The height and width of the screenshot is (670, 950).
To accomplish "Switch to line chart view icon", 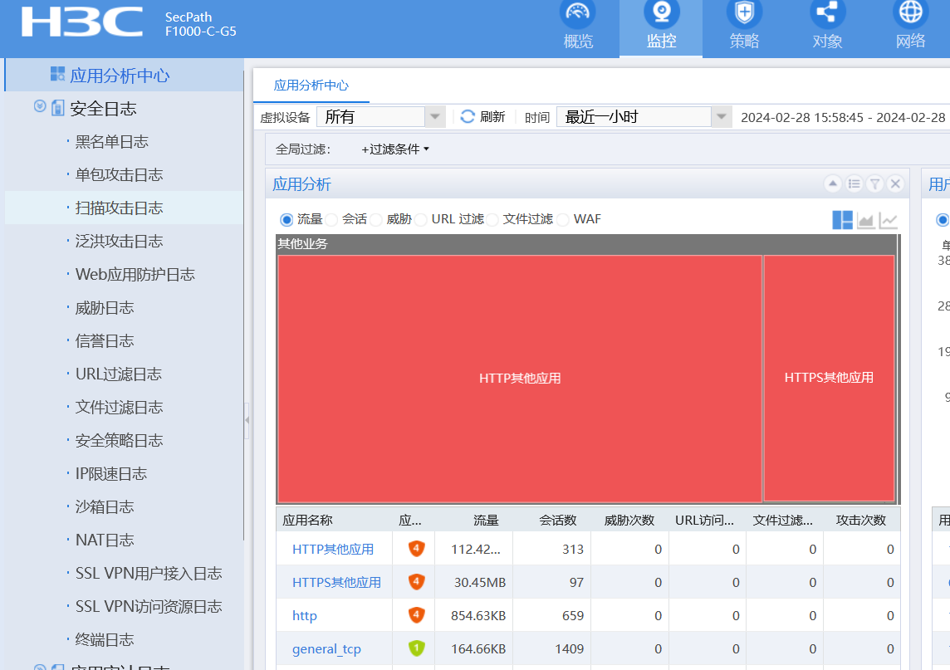I will point(889,220).
